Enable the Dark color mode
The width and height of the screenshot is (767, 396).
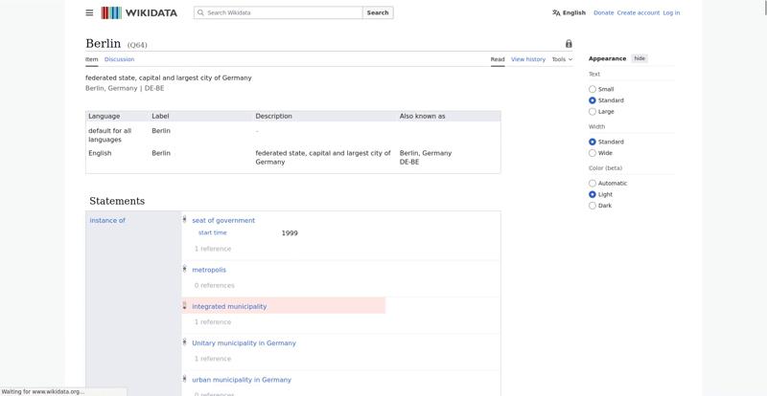point(593,206)
